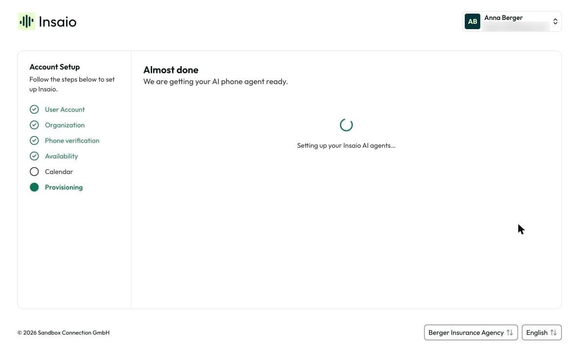Image resolution: width=579 pixels, height=348 pixels.
Task: Open the Berger Insurance Agency organization dropdown
Action: point(471,332)
